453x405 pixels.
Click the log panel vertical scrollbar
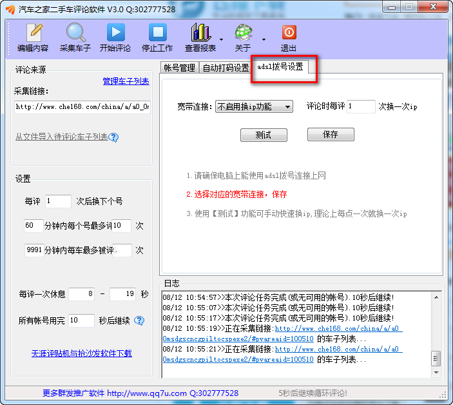[436, 334]
